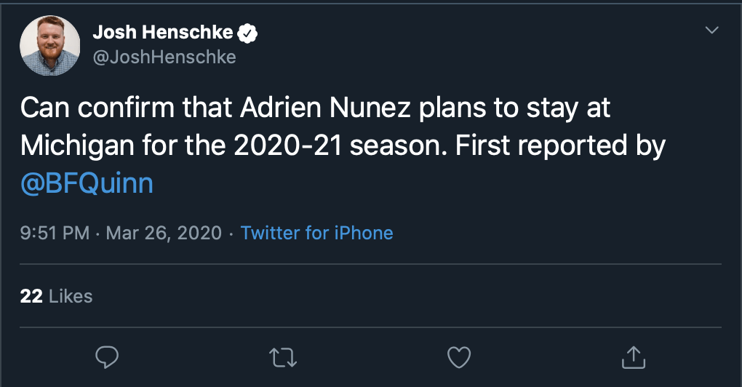Click the Twitter for iPhone source link
Image resolution: width=742 pixels, height=387 pixels.
[x=316, y=234]
